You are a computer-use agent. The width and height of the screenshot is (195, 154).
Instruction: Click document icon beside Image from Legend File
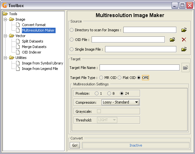pos(18,69)
